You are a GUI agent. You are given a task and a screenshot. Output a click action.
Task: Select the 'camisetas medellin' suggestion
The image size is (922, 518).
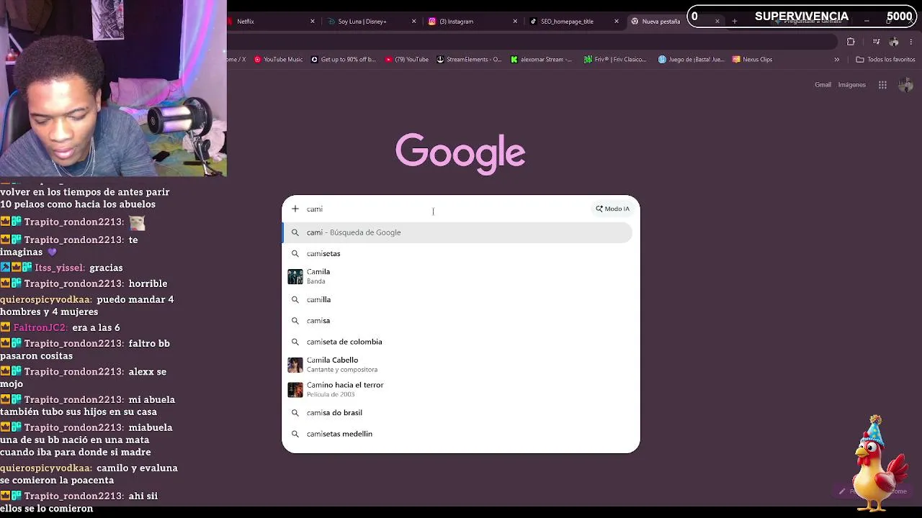tap(457, 434)
